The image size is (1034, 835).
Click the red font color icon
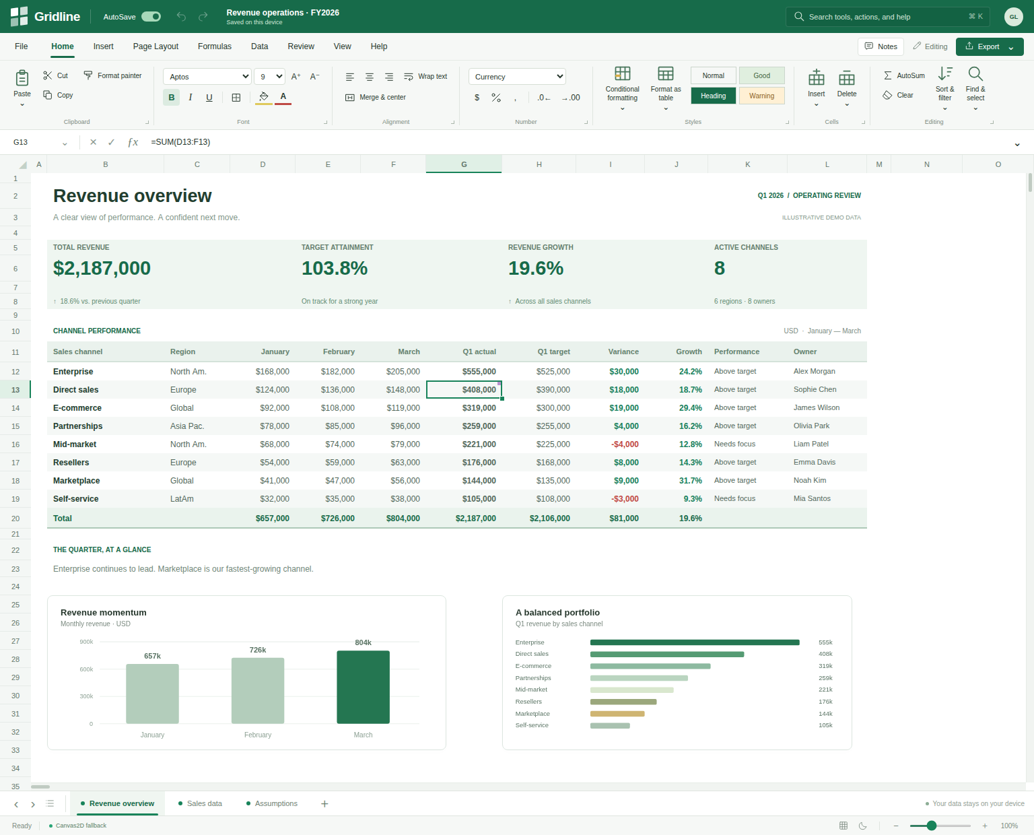click(283, 97)
